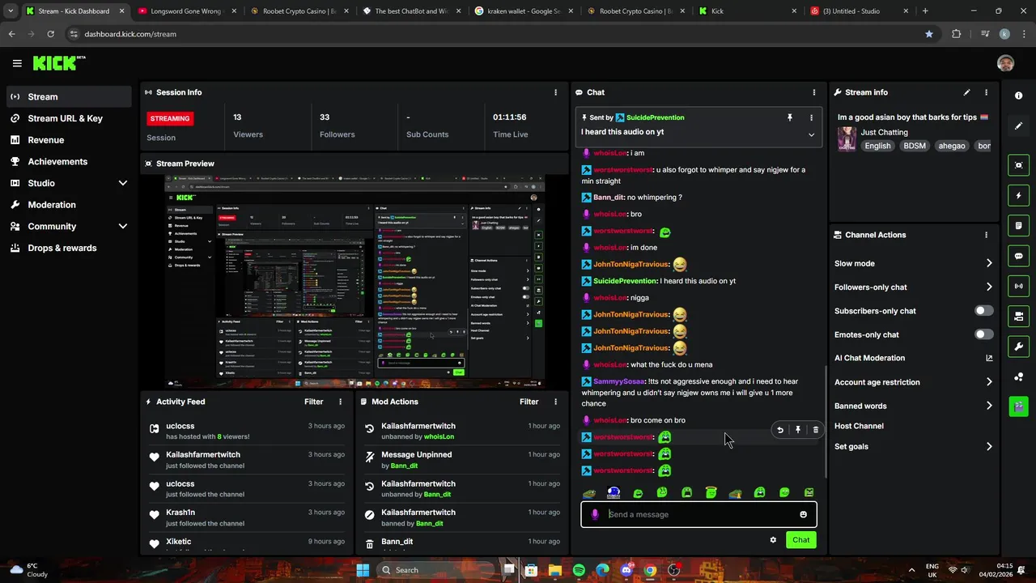This screenshot has width=1036, height=583.
Task: Edit stream info with pencil icon
Action: 966,92
